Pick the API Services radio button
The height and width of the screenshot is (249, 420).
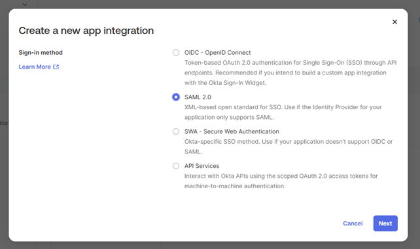coord(176,166)
